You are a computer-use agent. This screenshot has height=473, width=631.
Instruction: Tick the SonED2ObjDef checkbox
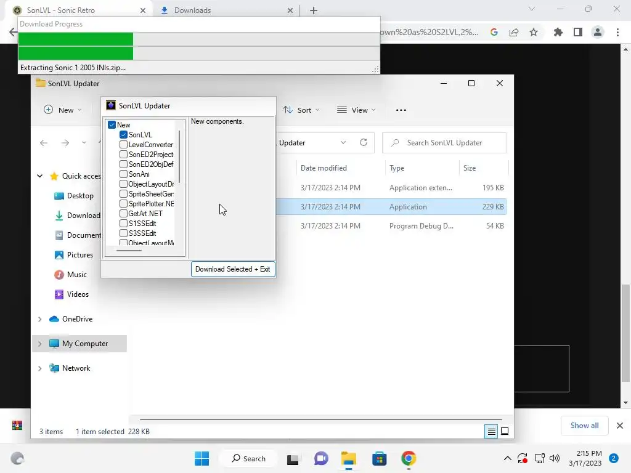[x=123, y=164]
